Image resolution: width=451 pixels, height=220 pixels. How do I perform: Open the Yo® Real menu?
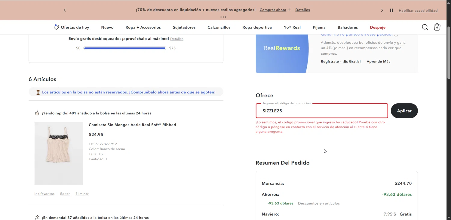292,27
